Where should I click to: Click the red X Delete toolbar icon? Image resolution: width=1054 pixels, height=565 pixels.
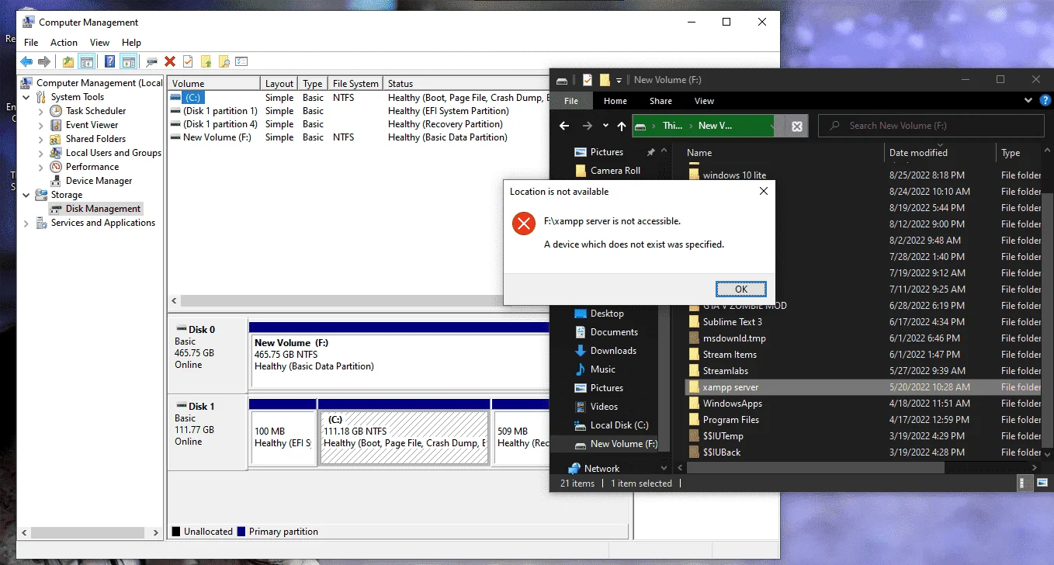(170, 62)
